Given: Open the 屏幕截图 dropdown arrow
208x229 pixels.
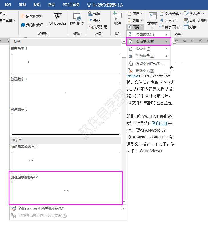Looking at the screenshot, I should (x=15, y=21).
